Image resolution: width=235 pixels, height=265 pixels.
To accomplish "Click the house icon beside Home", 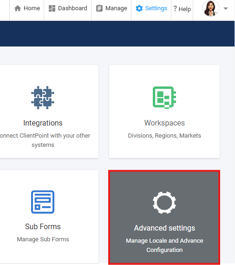I will click(18, 8).
